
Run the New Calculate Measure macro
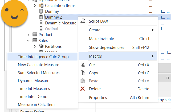click(x=38, y=64)
